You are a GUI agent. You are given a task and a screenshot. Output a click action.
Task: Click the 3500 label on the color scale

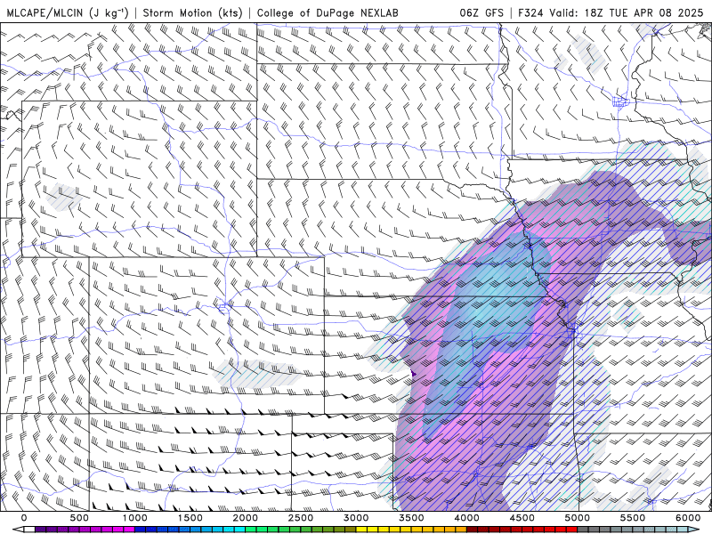tap(412, 518)
